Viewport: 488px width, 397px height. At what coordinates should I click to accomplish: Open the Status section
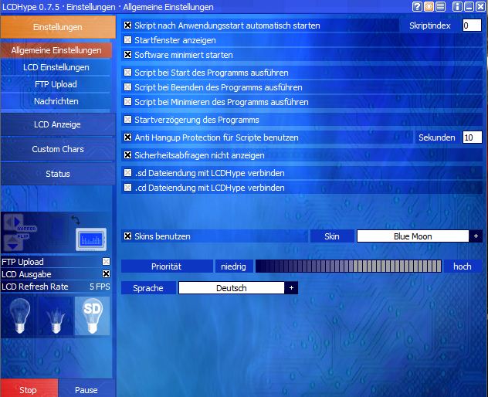click(58, 174)
